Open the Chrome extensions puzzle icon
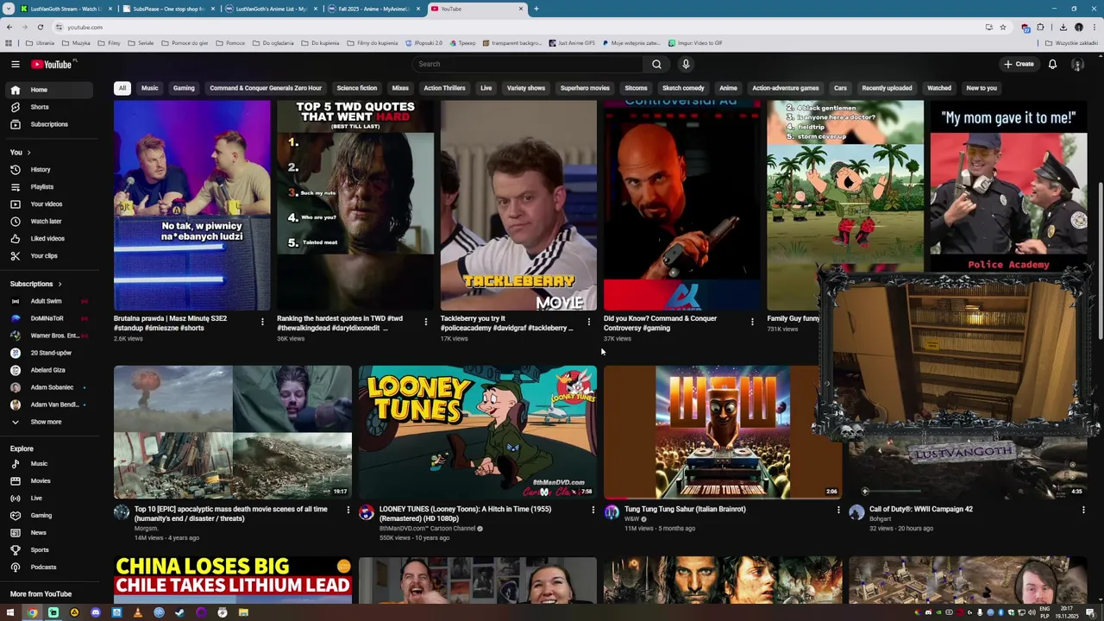Image resolution: width=1104 pixels, height=621 pixels. (1040, 27)
